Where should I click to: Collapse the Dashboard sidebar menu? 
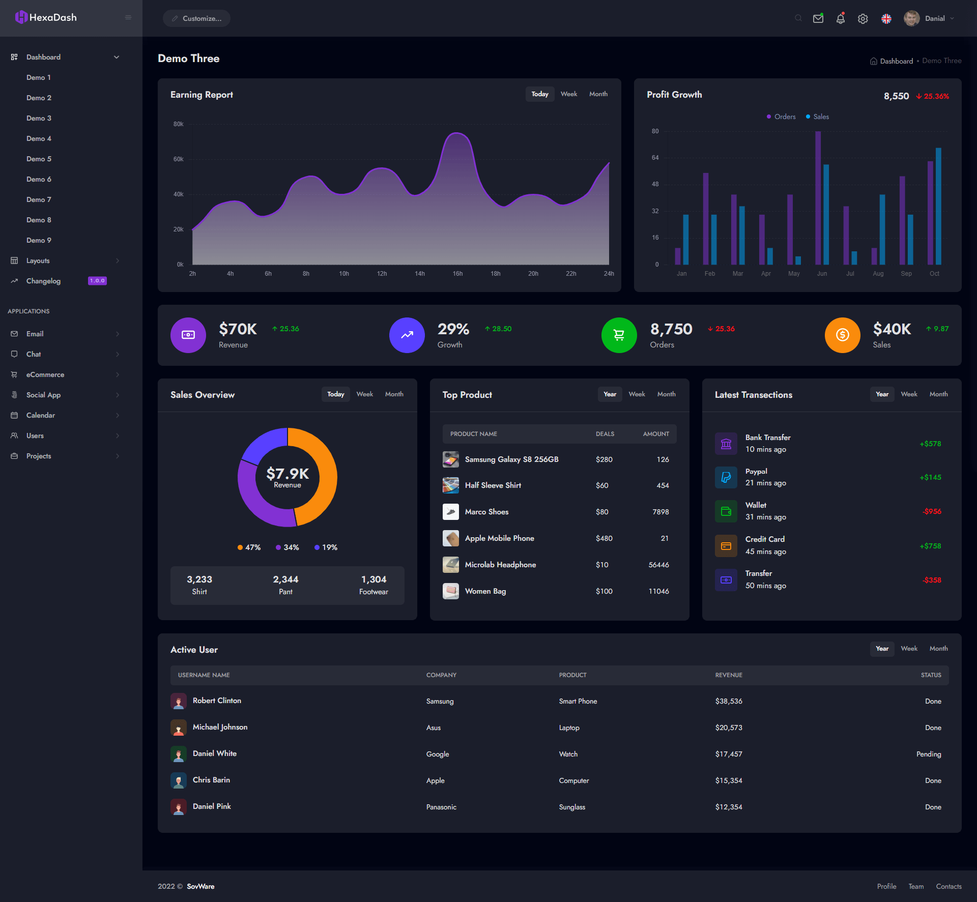[117, 57]
